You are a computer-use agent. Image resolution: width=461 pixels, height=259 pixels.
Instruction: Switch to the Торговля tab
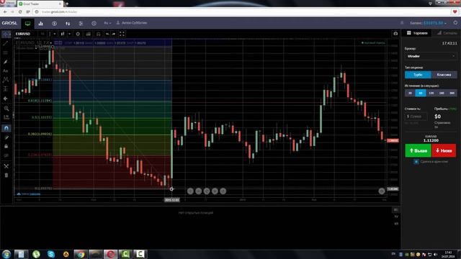pos(417,33)
